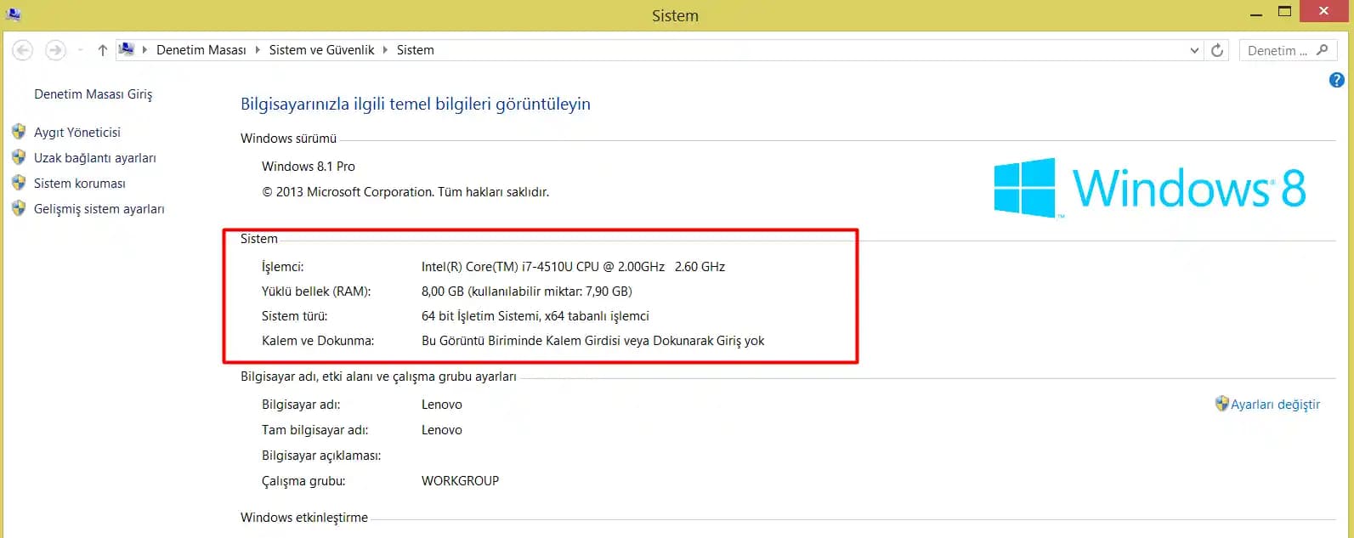Expand chevron before Denetim Masası breadcrumb

pyautogui.click(x=144, y=50)
